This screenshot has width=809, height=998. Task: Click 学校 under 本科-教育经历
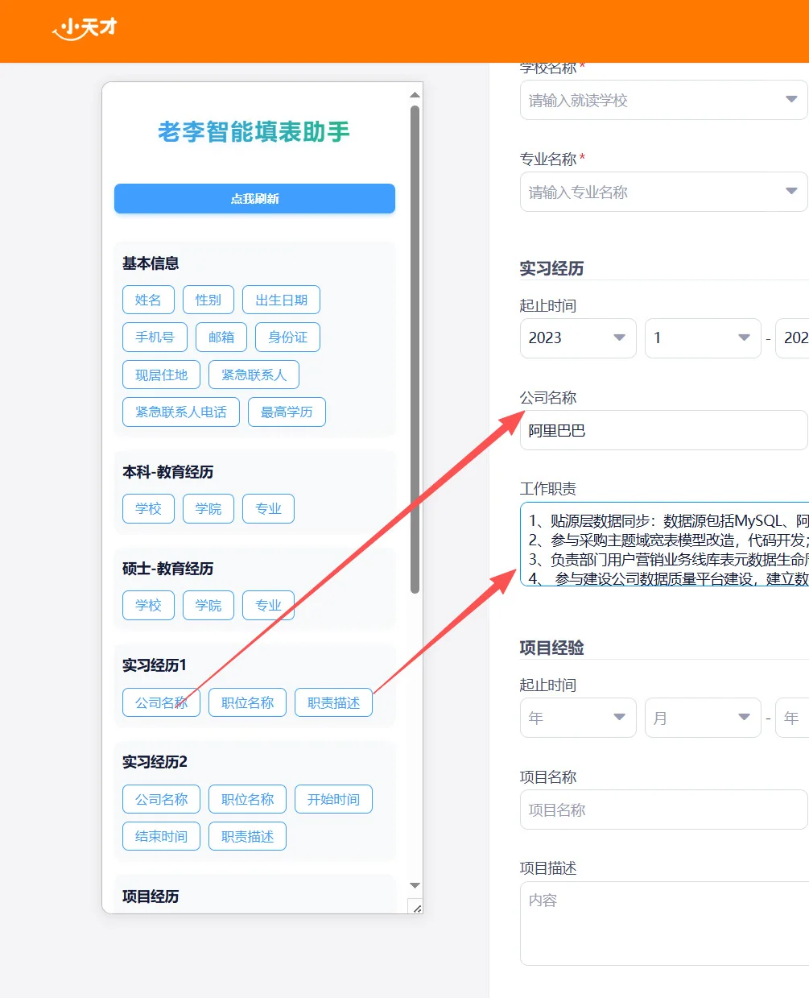(148, 508)
